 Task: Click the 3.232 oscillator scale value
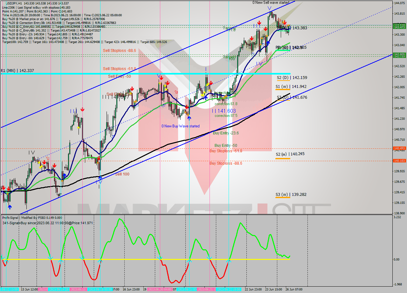pos(398,217)
